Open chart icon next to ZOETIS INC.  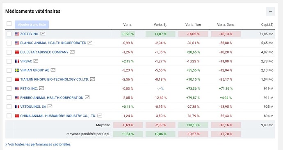[x=43, y=34]
